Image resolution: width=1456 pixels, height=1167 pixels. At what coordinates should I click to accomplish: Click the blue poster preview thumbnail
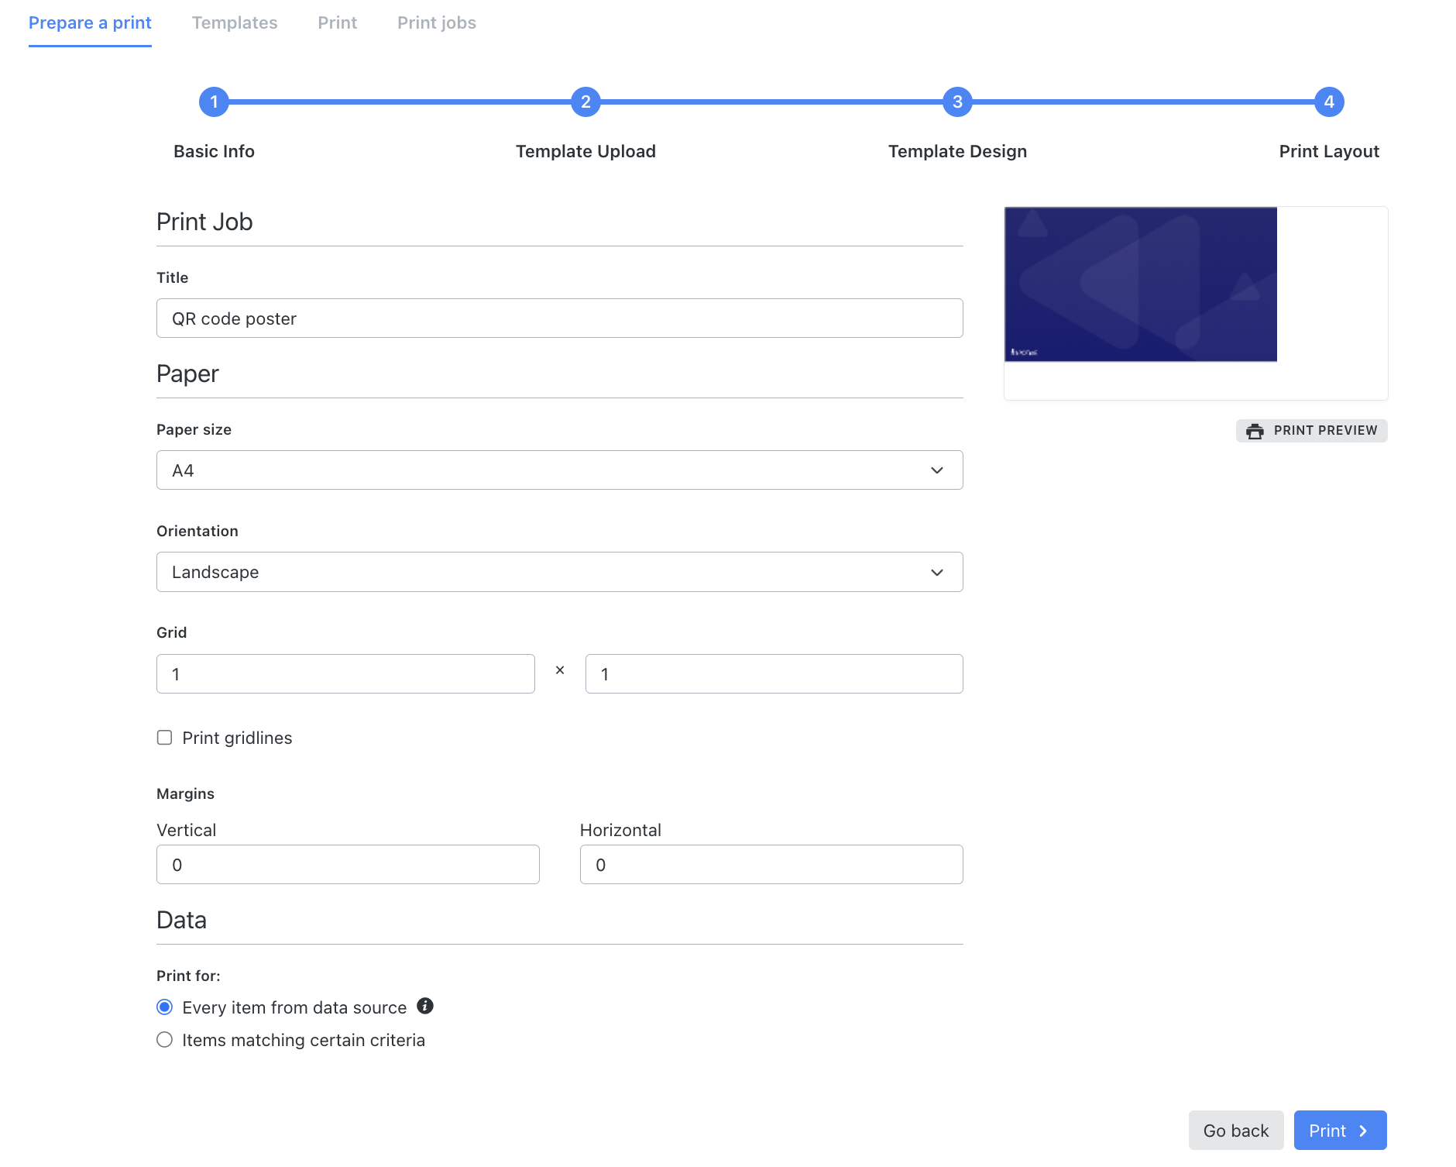1141,284
